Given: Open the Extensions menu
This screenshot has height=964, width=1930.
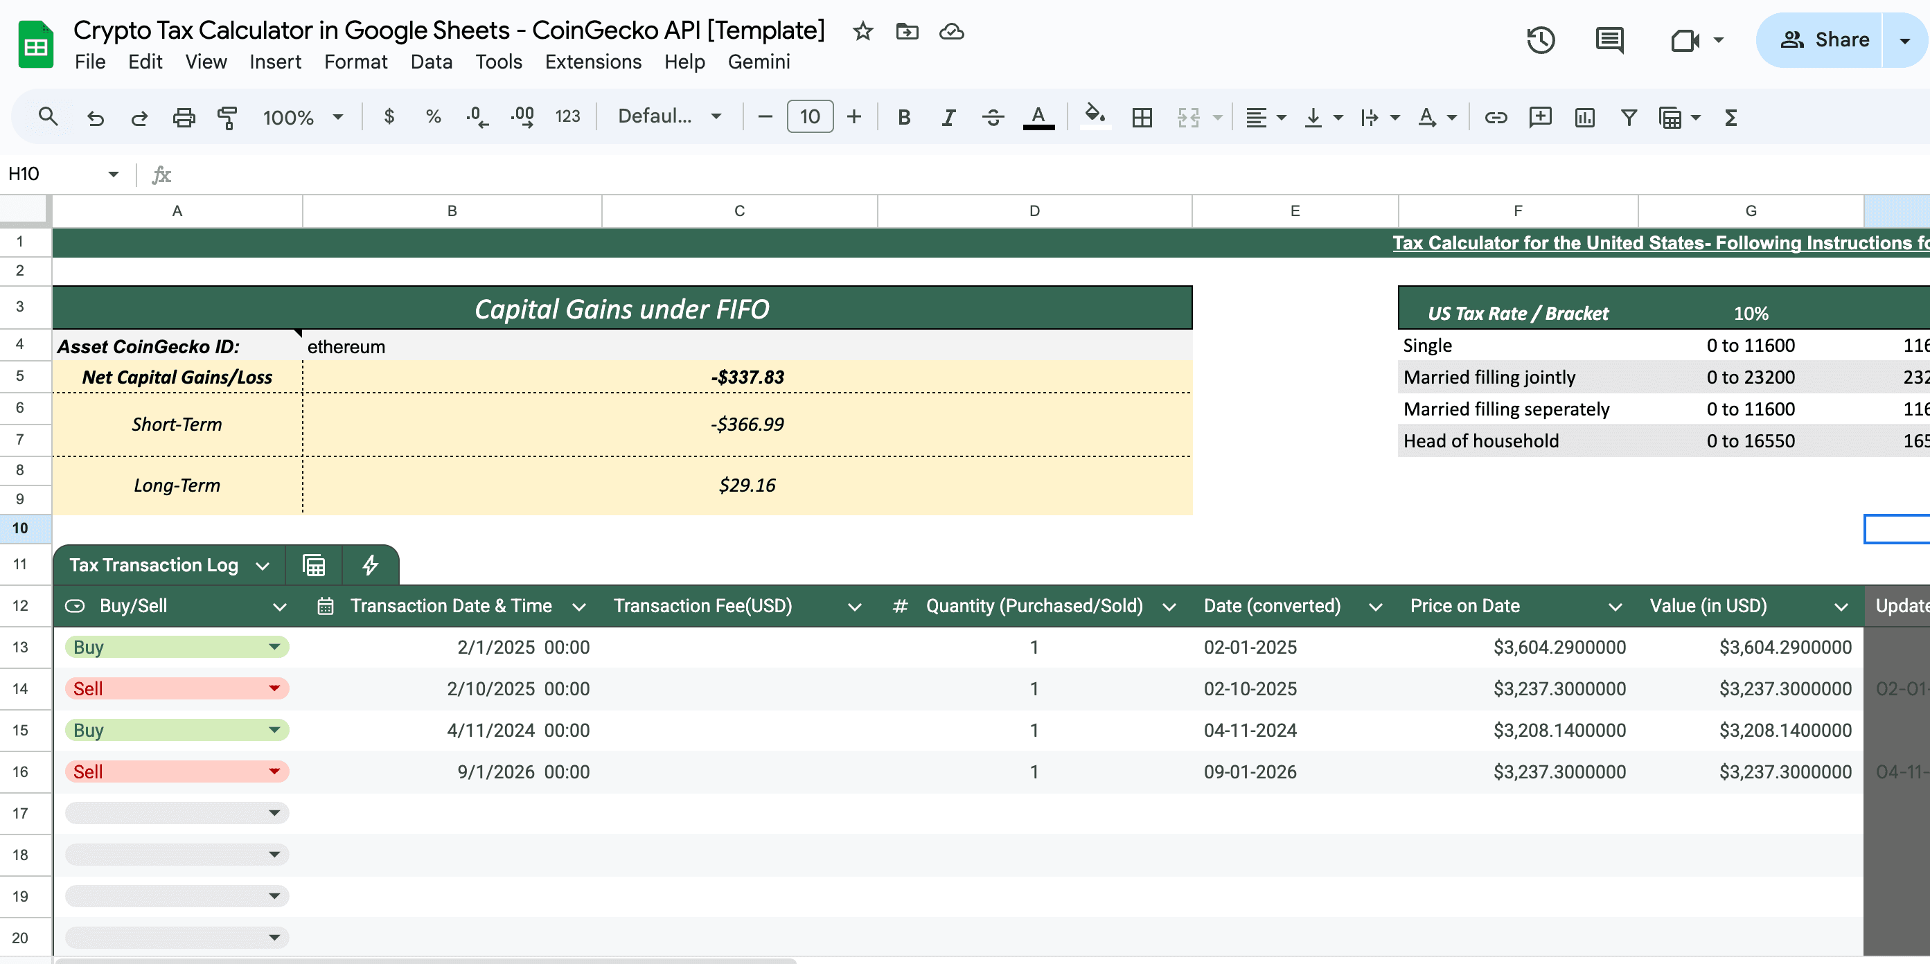Looking at the screenshot, I should point(592,62).
